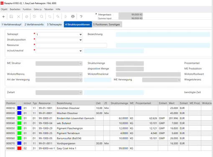This screenshot has height=157, width=213.
Task: Open the Funktion menu
Action: click(27, 9)
